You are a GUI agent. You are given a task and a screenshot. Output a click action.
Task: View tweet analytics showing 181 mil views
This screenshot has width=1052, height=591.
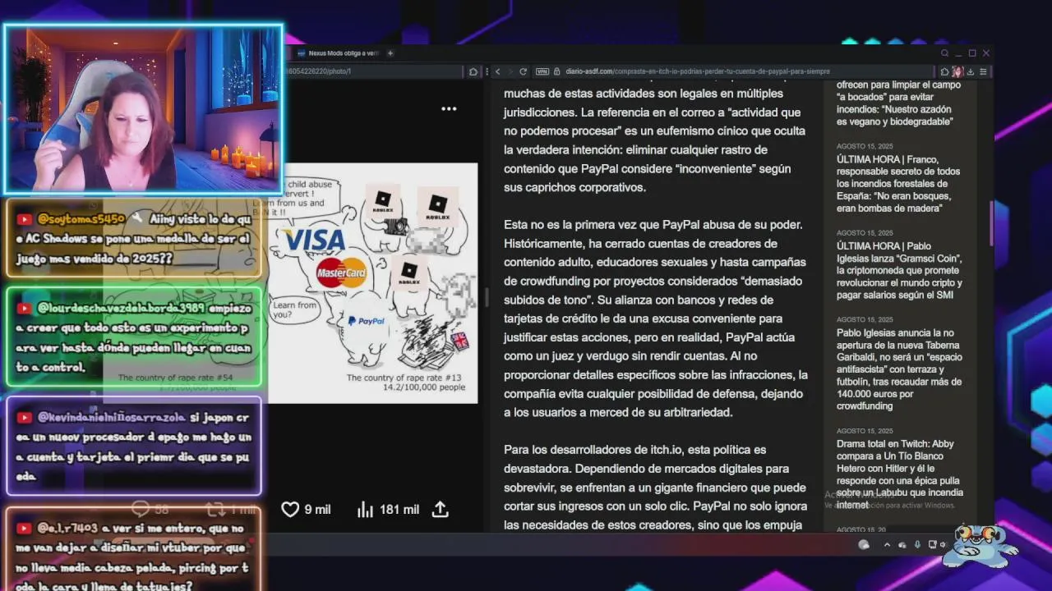click(388, 510)
